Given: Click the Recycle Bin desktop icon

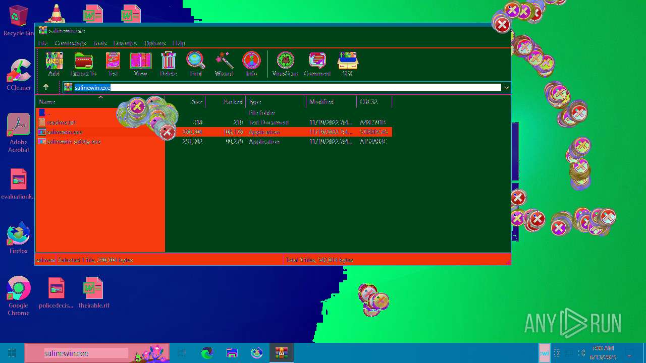Looking at the screenshot, I should (x=19, y=21).
